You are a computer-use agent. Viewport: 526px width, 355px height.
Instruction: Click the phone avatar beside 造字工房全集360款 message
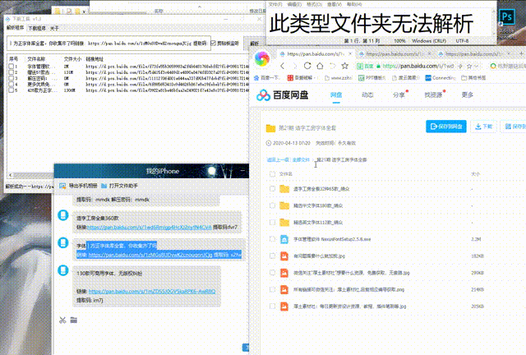coord(63,215)
